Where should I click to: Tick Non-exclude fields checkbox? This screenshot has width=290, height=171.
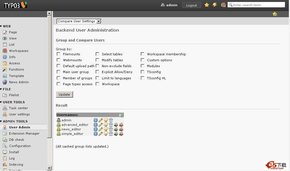[97, 66]
